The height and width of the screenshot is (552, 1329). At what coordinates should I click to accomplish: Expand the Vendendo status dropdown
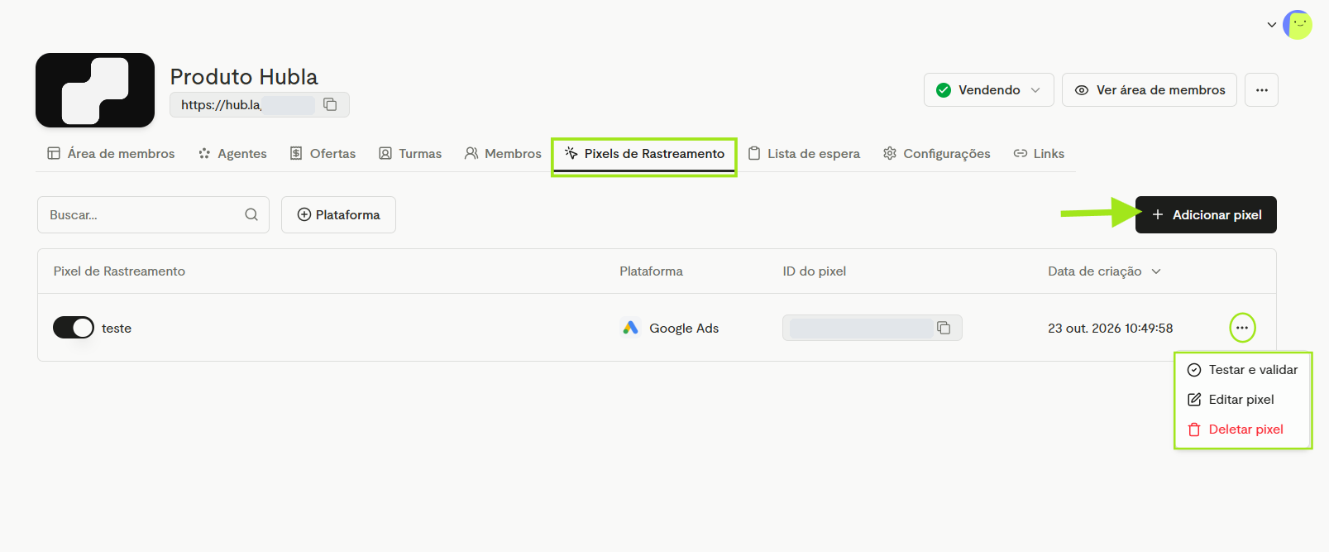click(988, 89)
